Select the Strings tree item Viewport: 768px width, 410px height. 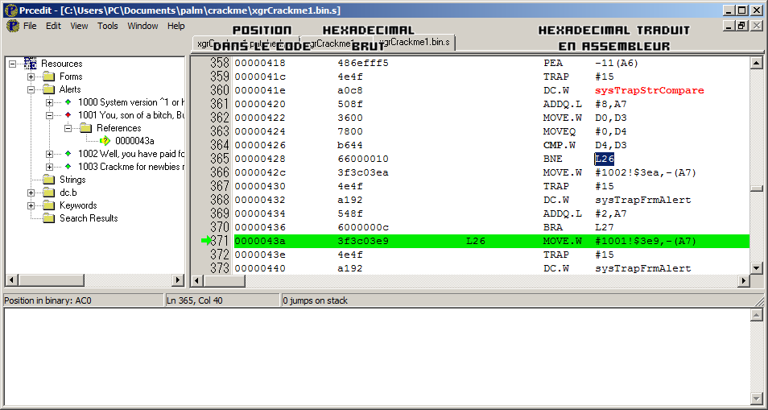72,180
